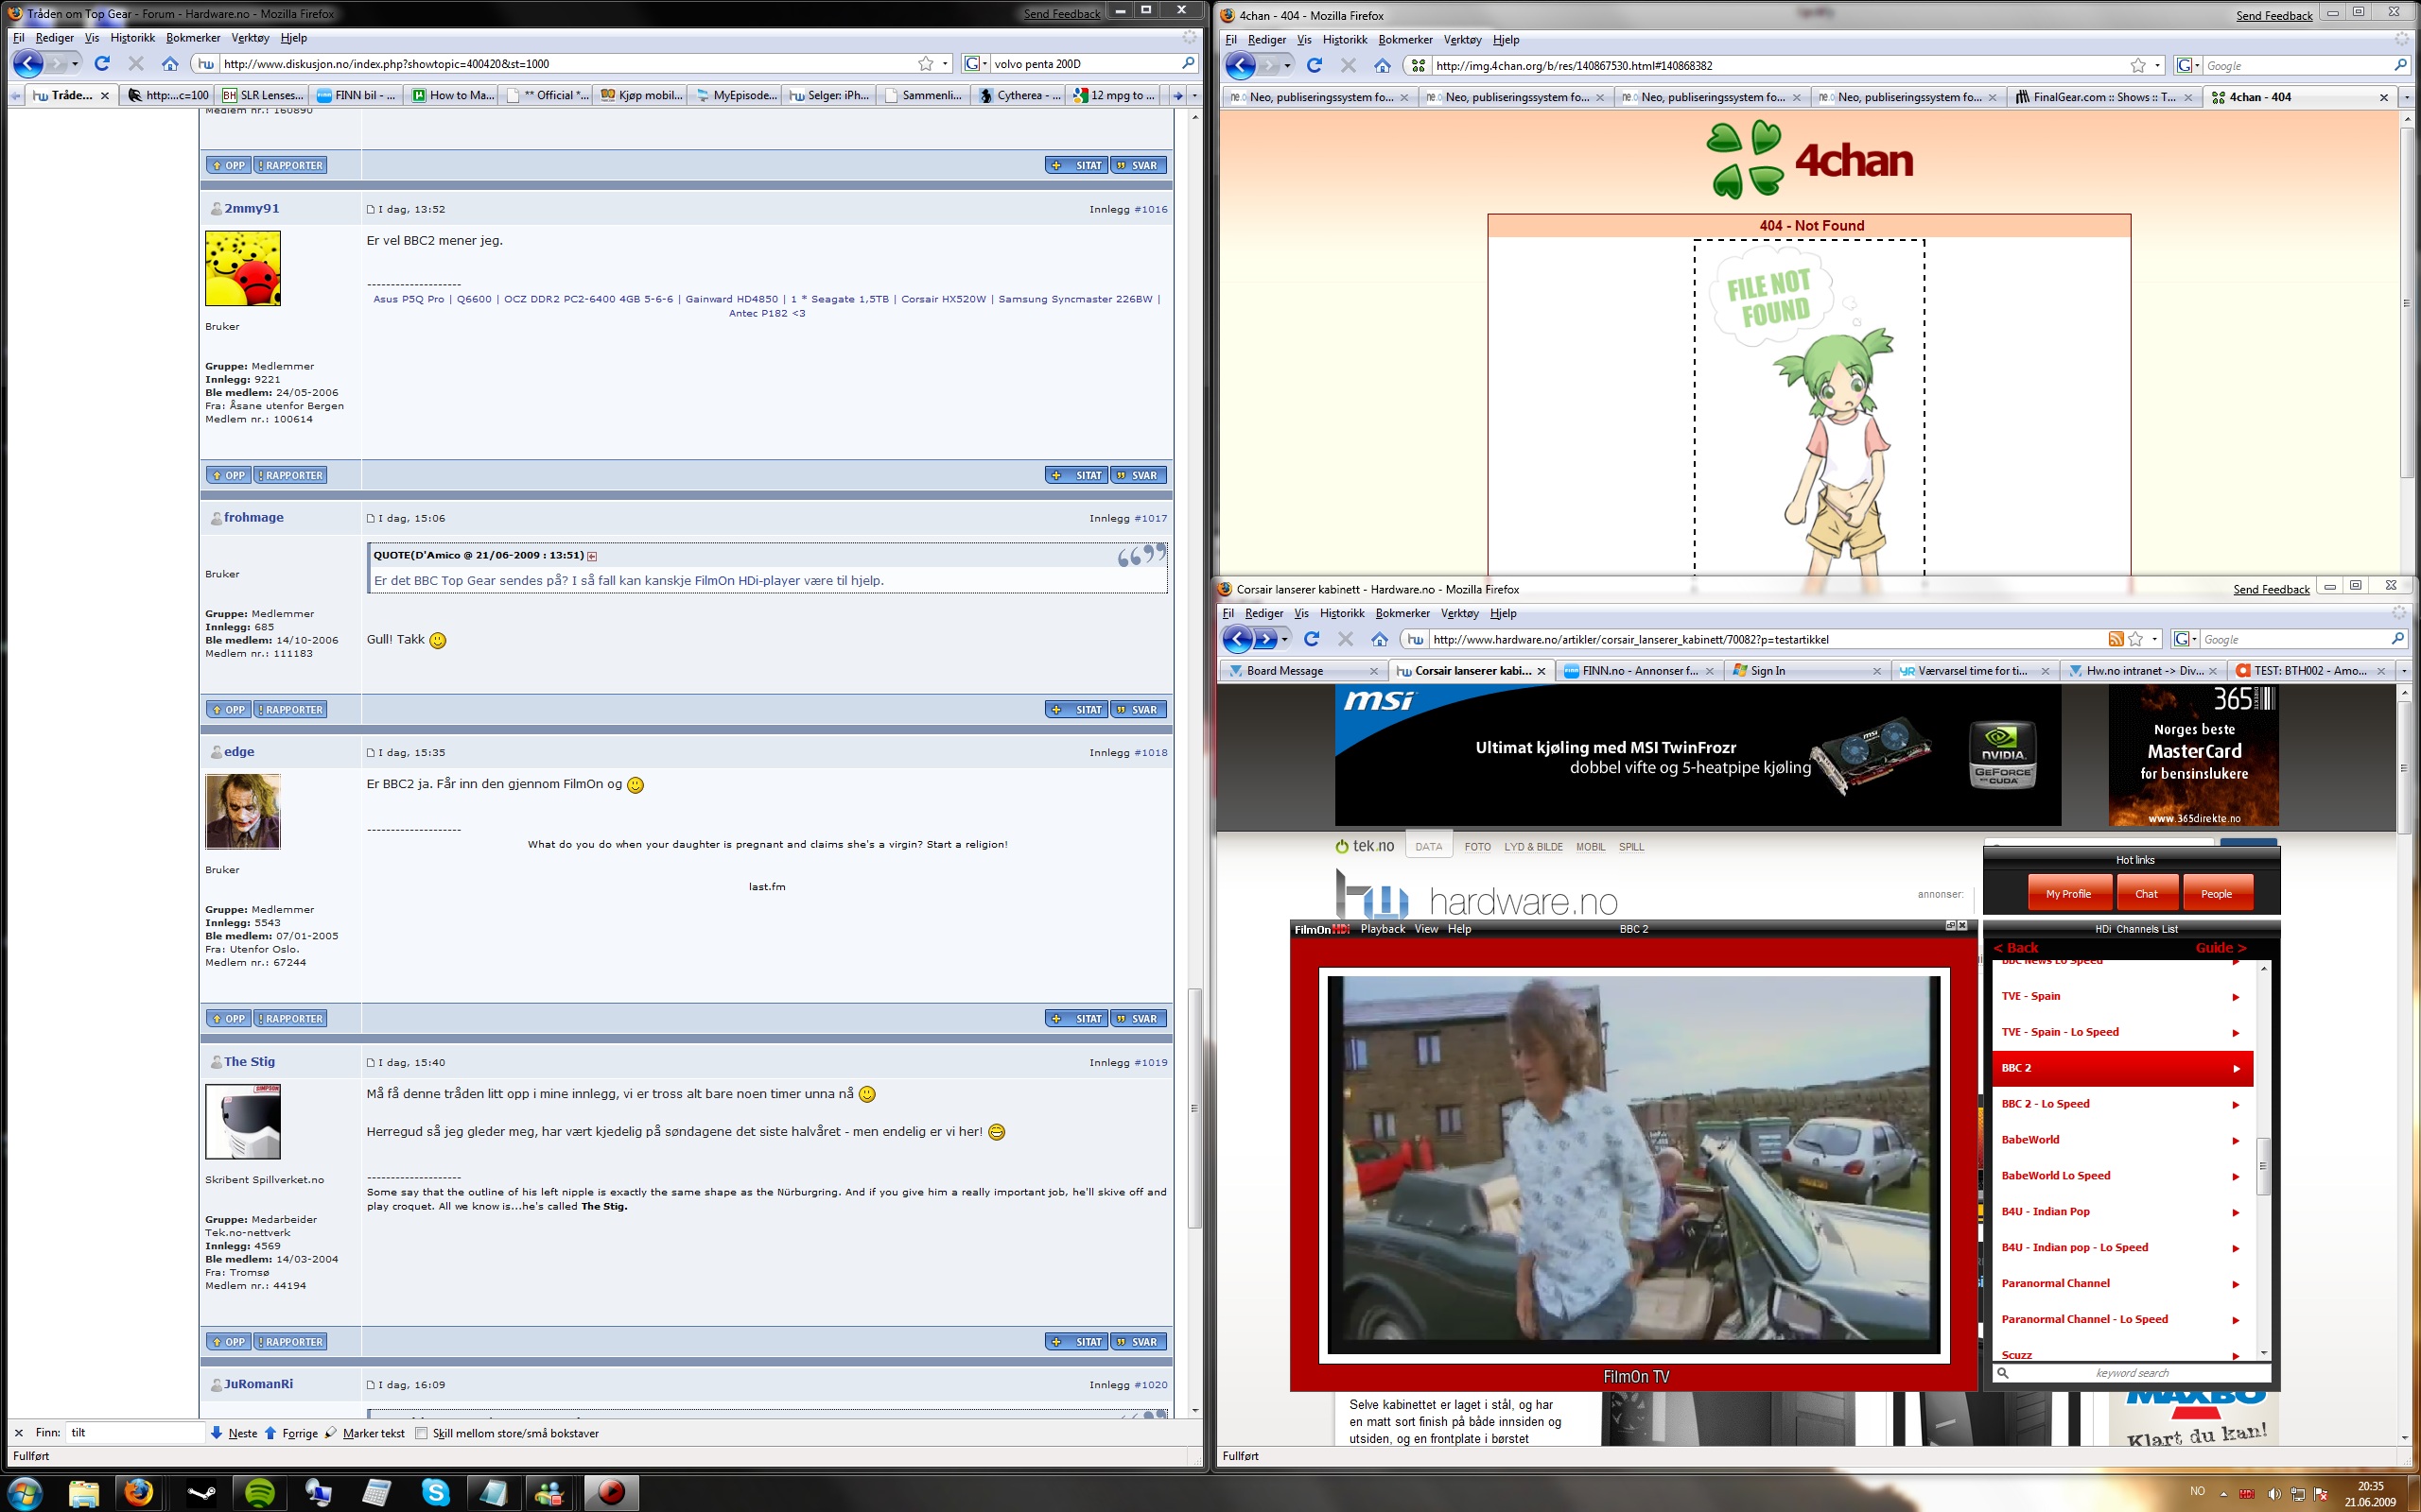Open the FOTO section on tek.no bar
This screenshot has height=1512, width=2421.
coord(1477,847)
